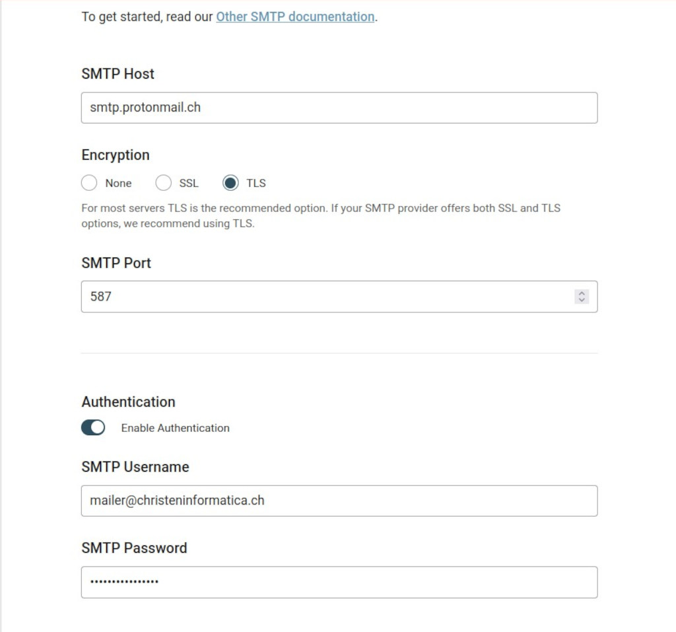Select the SSL encryption option
Screen dimensions: 676x632
click(163, 183)
